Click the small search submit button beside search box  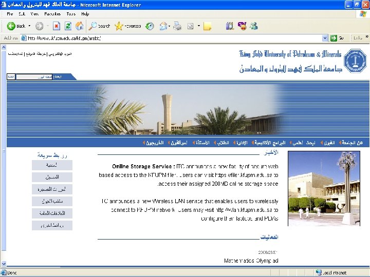(x=11, y=77)
